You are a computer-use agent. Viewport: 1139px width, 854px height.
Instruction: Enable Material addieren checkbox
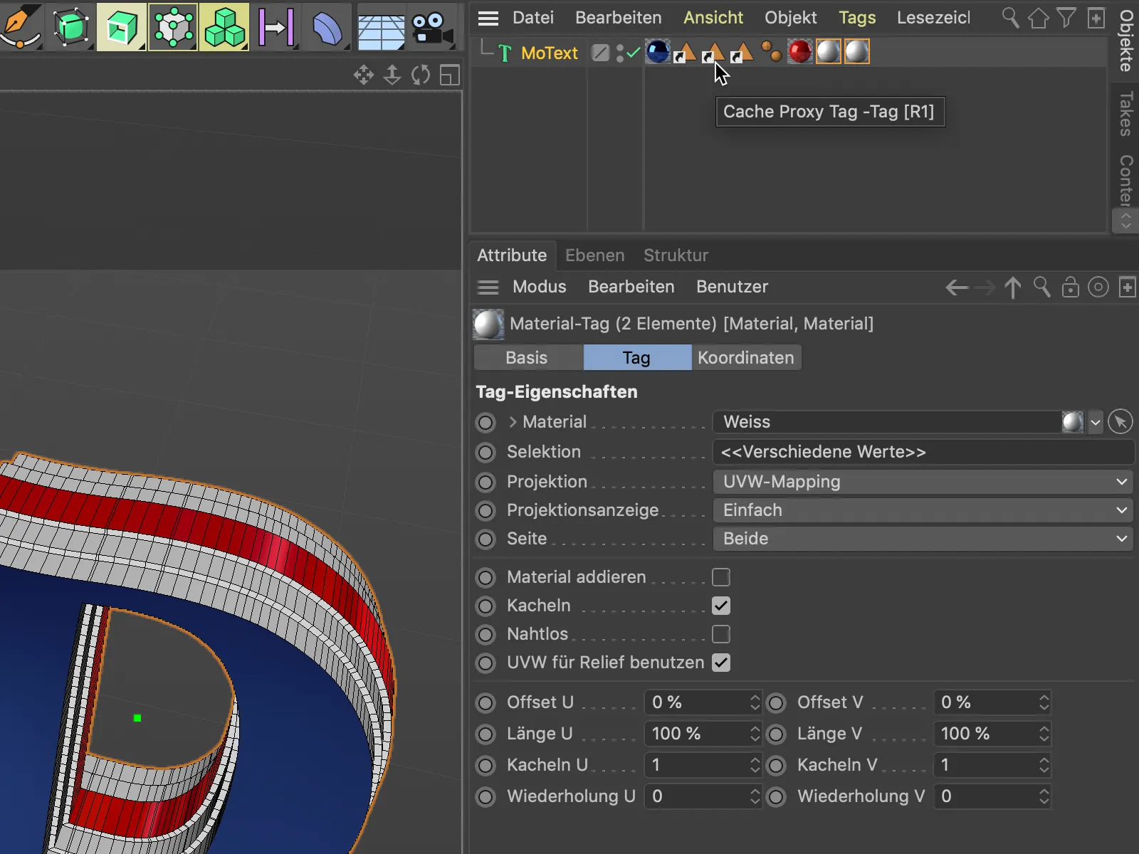point(721,577)
